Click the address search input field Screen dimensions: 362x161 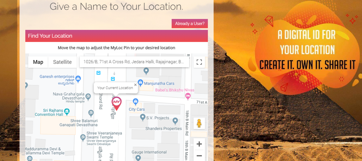pos(134,62)
